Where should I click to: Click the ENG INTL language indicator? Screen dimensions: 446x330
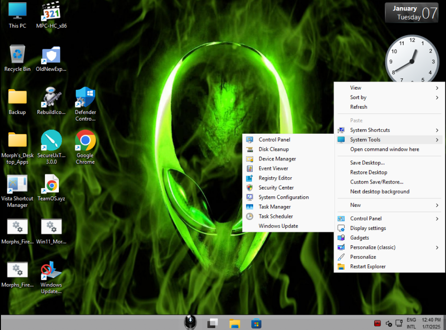tap(411, 323)
